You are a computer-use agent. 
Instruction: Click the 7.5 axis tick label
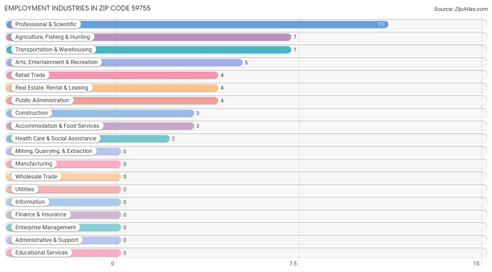pos(293,264)
